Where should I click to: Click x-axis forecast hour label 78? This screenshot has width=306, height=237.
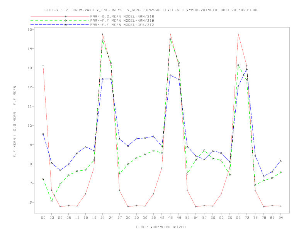(x=263, y=218)
